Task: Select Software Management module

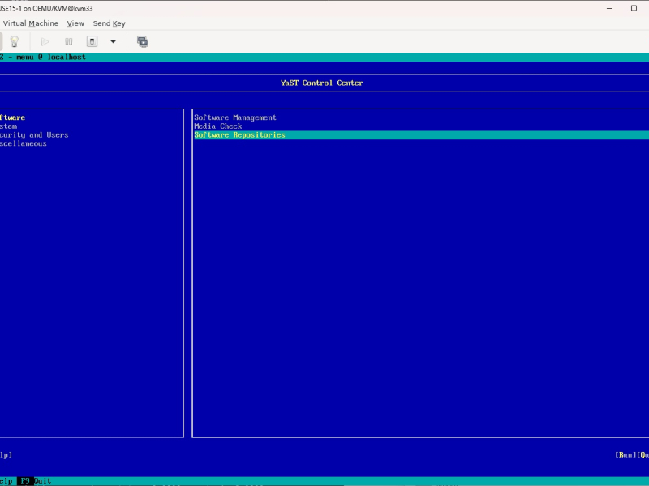Action: point(235,117)
